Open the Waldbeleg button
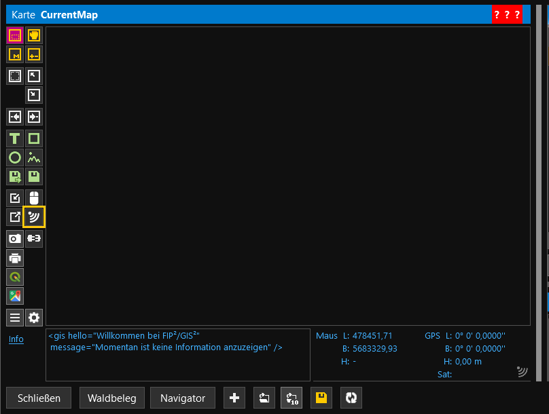 pyautogui.click(x=112, y=398)
